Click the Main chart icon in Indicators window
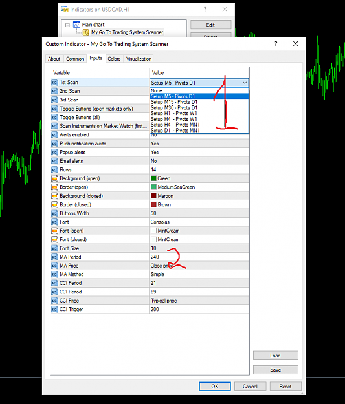The height and width of the screenshot is (404, 345). coord(76,25)
